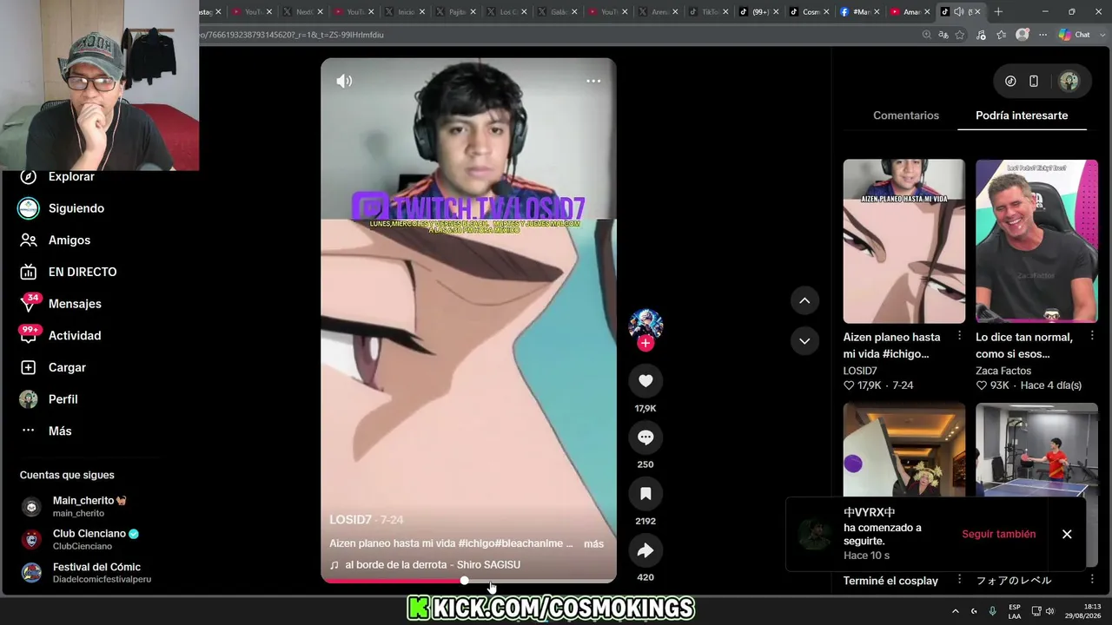Open options for the 'フォアのレベル' video

click(1092, 580)
